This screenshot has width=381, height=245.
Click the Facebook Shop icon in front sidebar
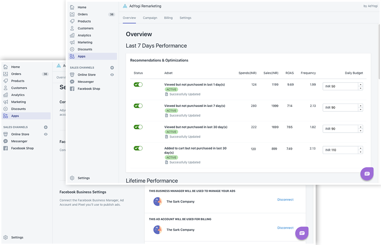click(72, 89)
